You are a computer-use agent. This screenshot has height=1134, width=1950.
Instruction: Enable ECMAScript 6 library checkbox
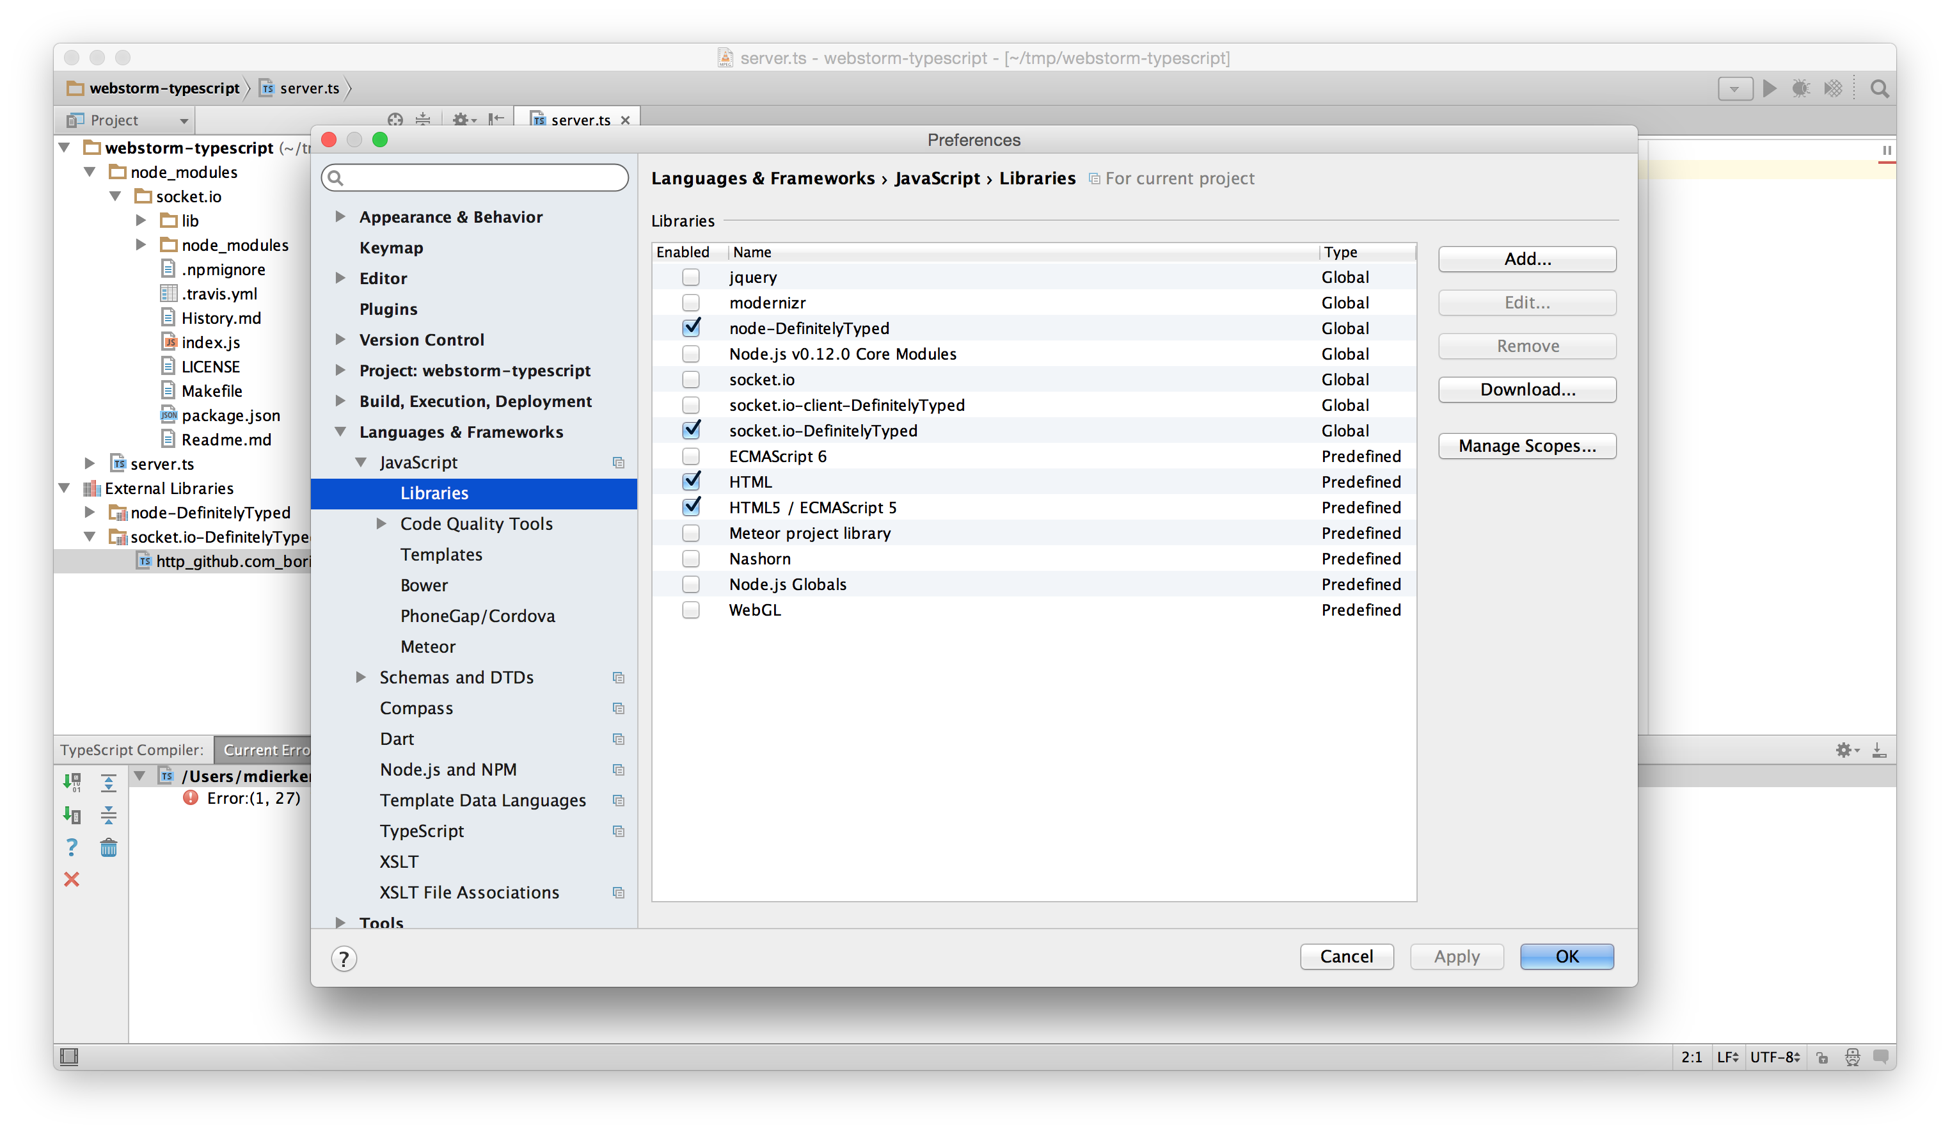click(691, 456)
